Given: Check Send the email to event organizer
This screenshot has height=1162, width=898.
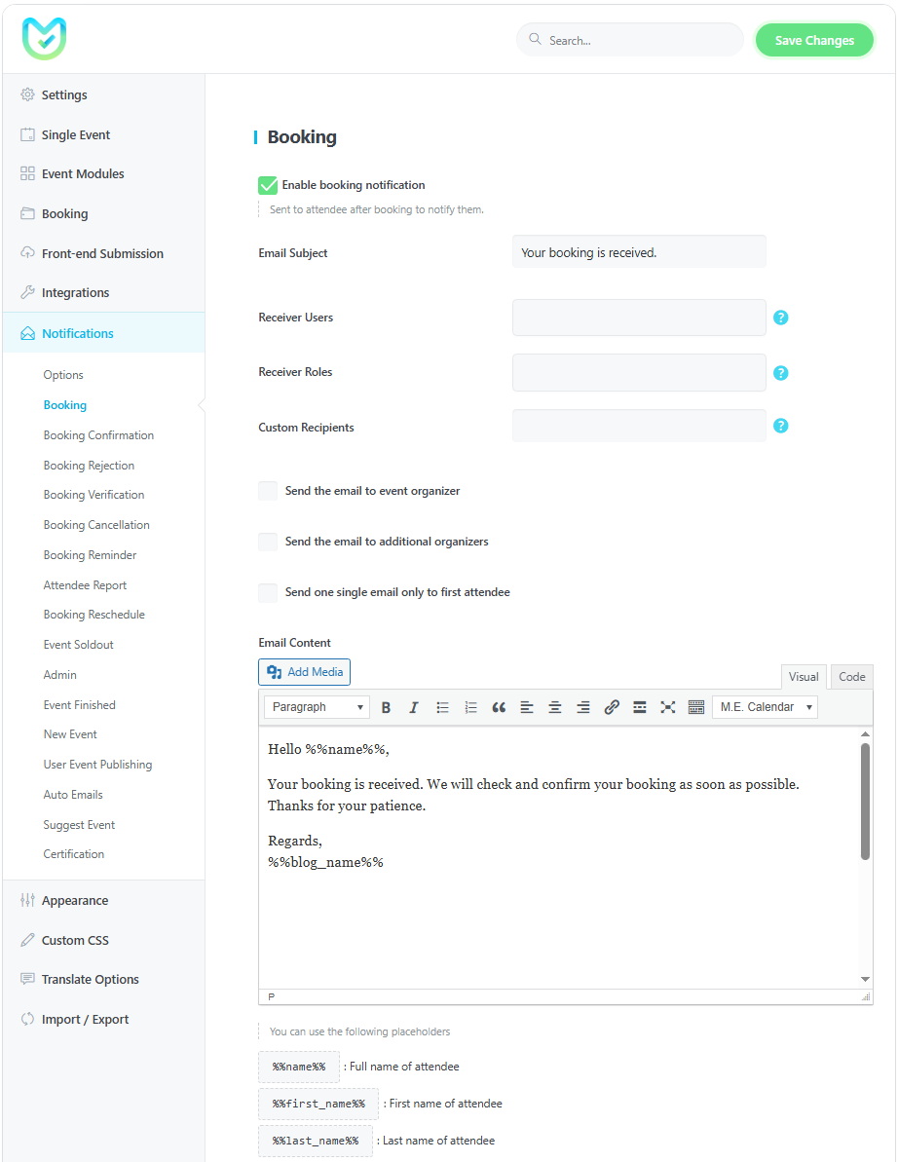Looking at the screenshot, I should coord(268,491).
